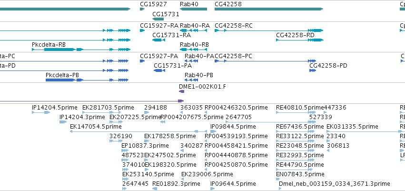405x191 pixels.
Task: Select RP004207675.5prime label
Action: click(x=192, y=117)
